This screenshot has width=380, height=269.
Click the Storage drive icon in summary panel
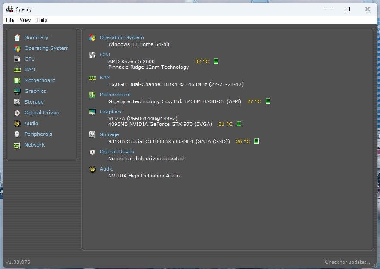pos(92,134)
